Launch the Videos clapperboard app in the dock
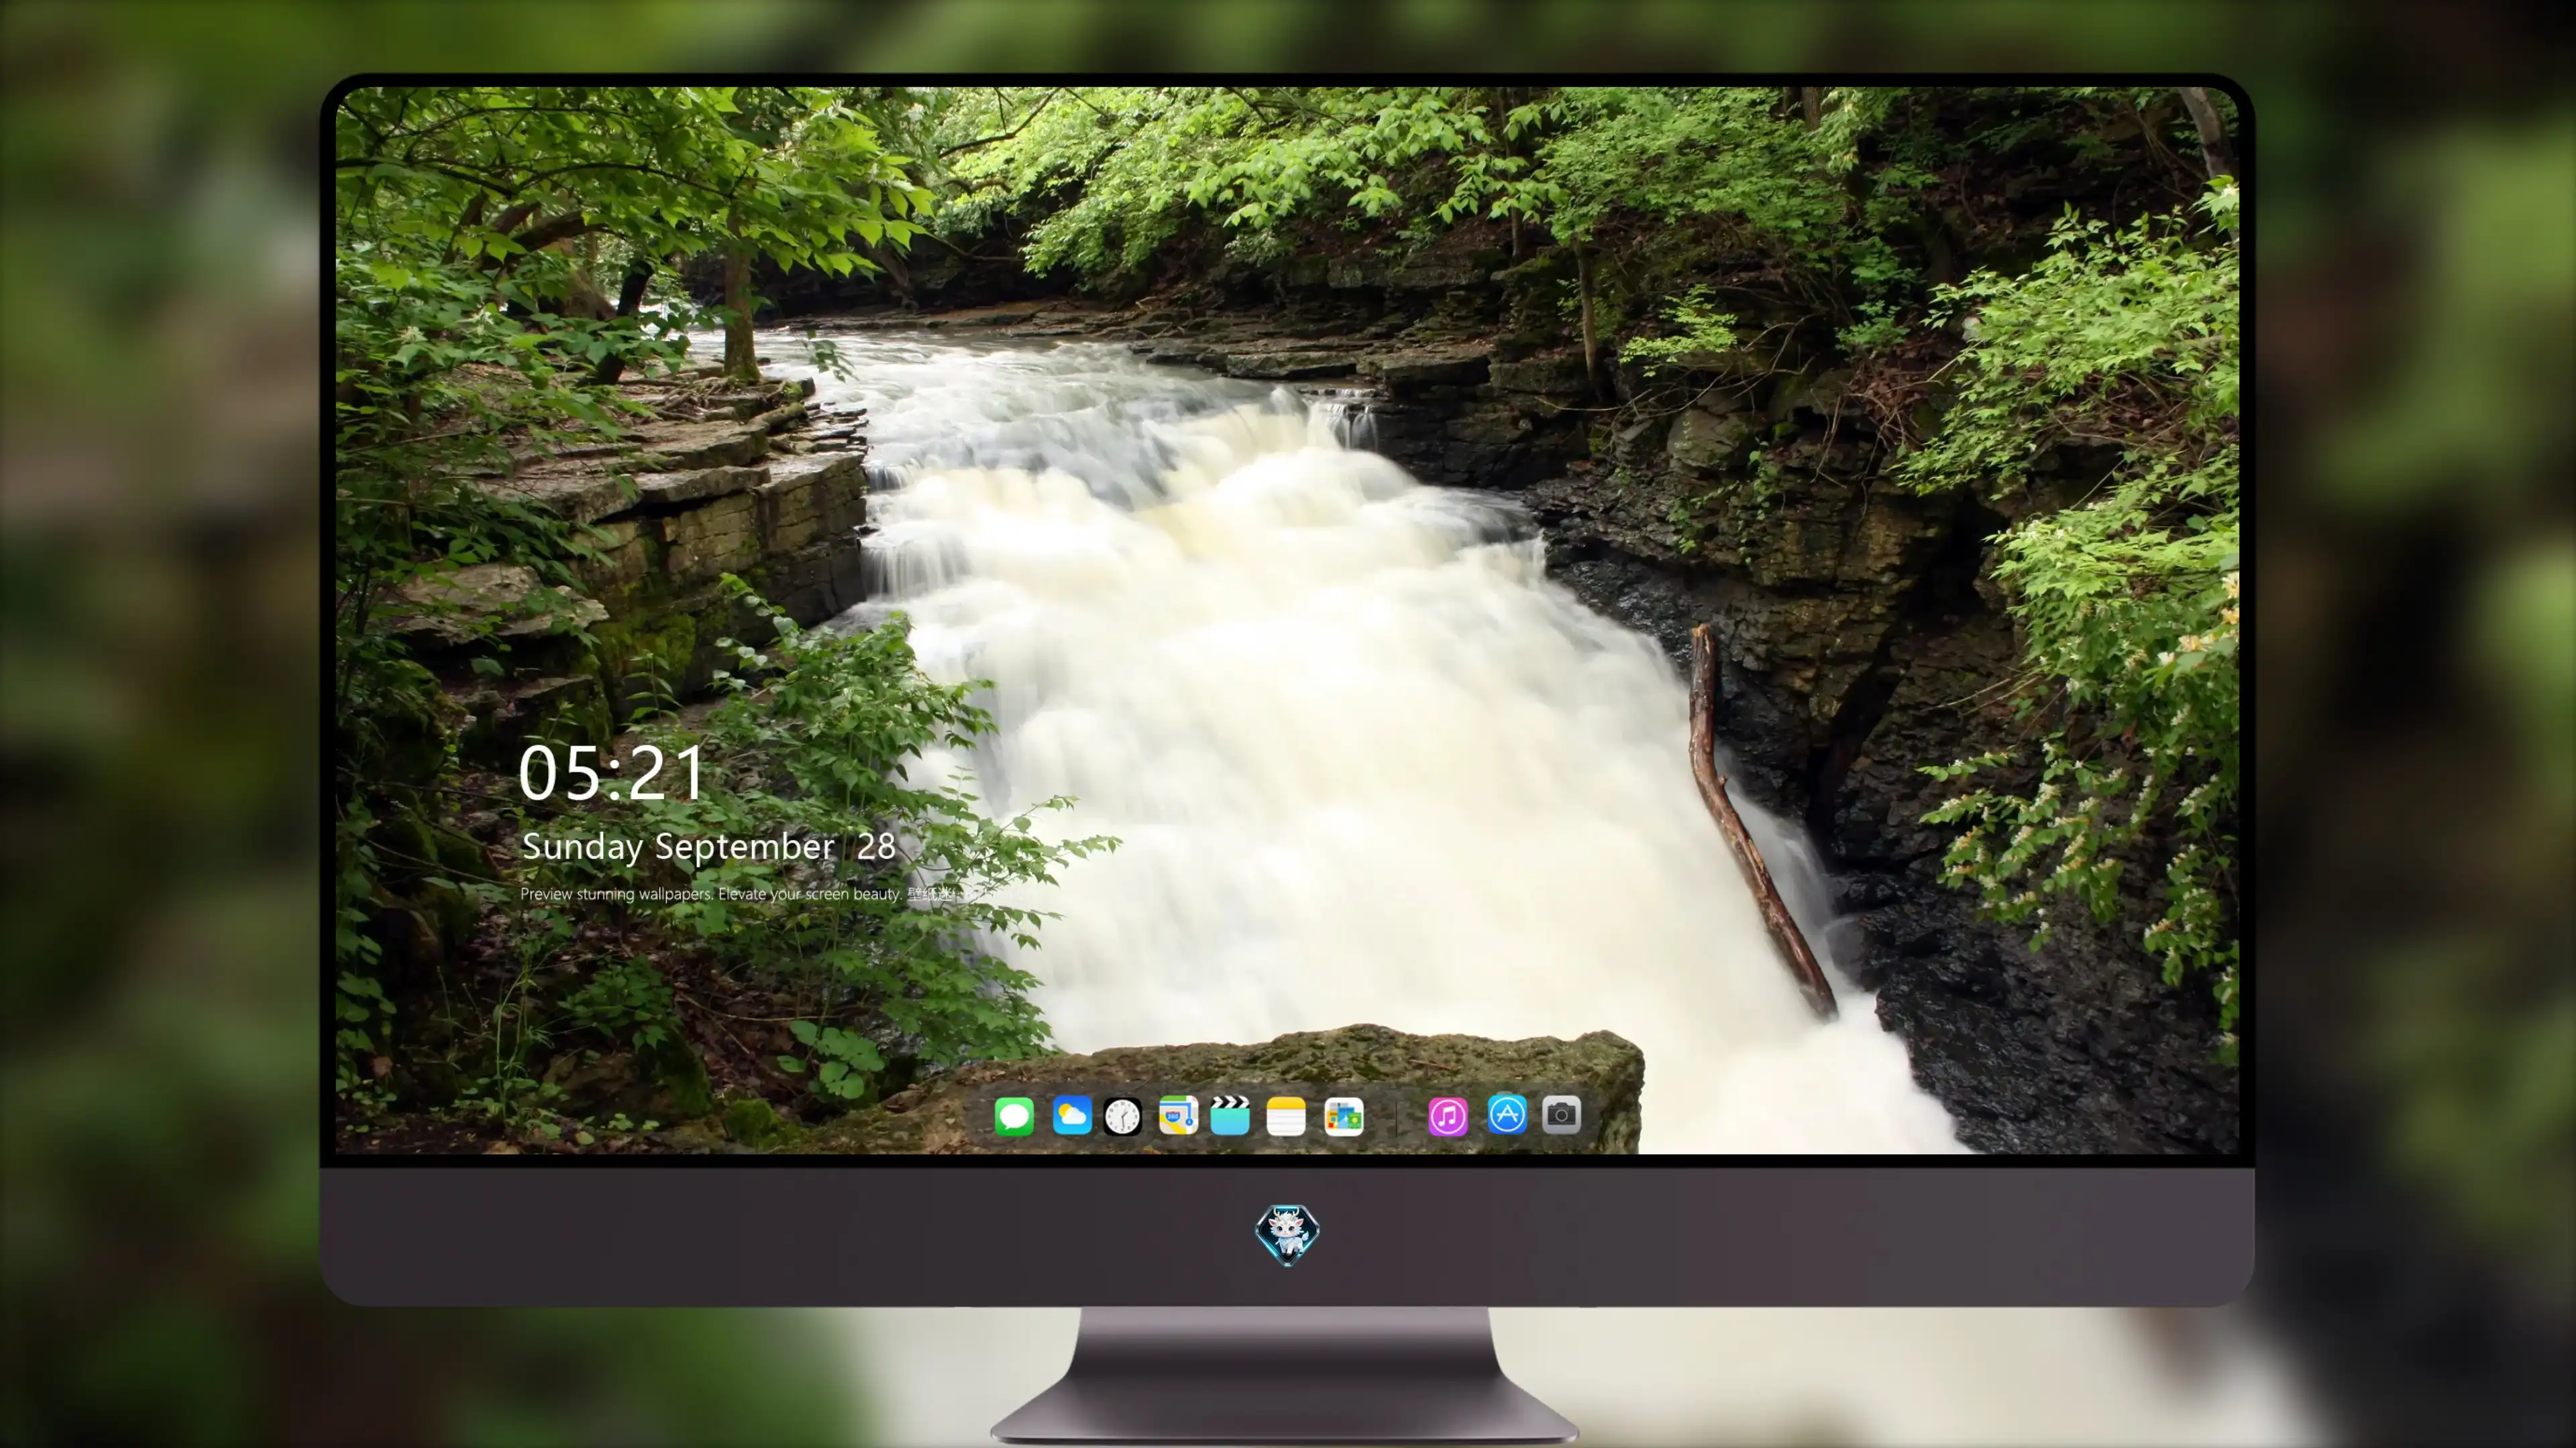 click(1230, 1115)
